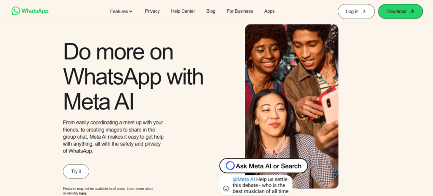
Task: Open the Features menu label
Action: [x=119, y=11]
